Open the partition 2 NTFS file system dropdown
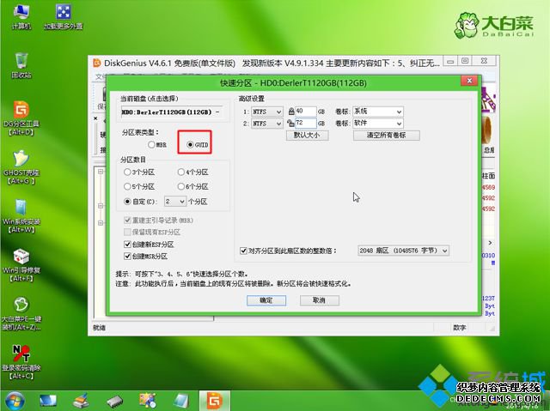 coord(267,124)
